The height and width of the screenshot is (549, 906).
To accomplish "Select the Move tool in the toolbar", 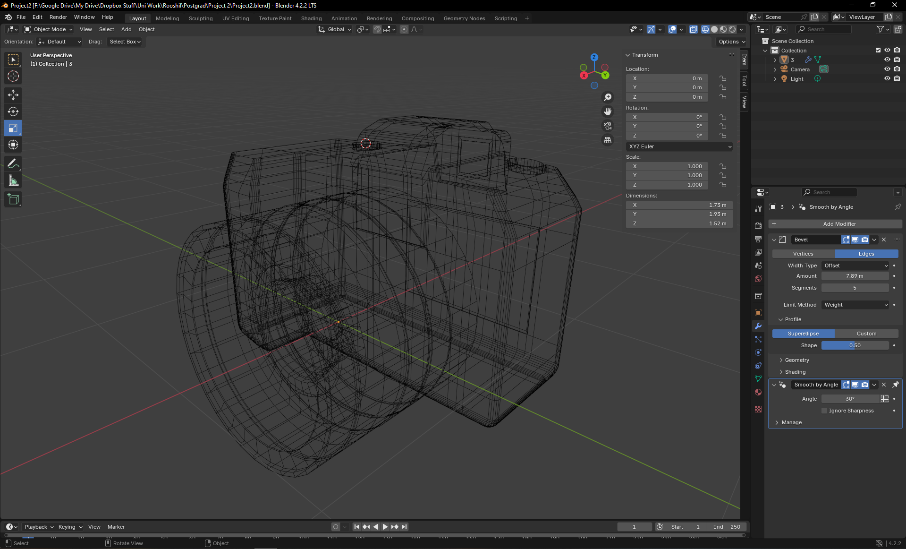I will tap(13, 95).
